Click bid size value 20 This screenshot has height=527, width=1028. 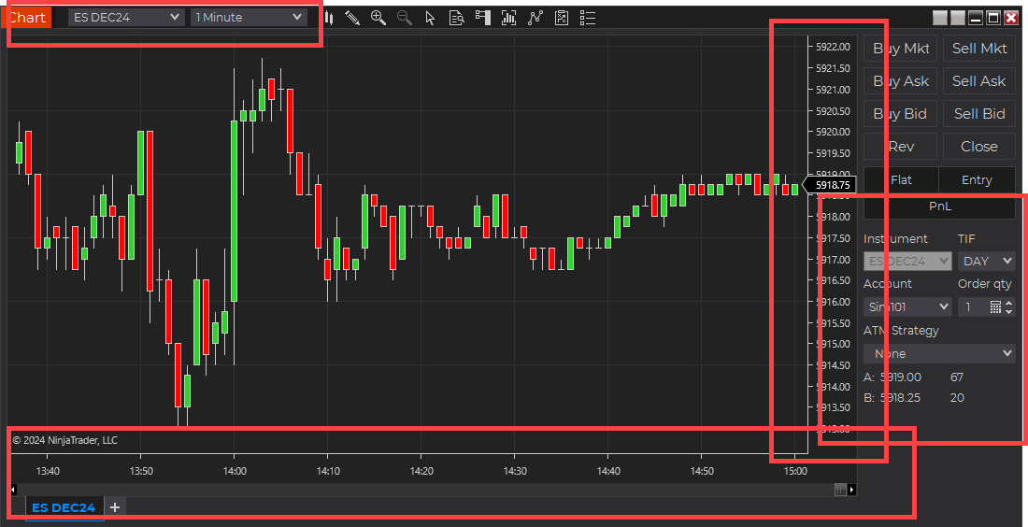tap(957, 397)
